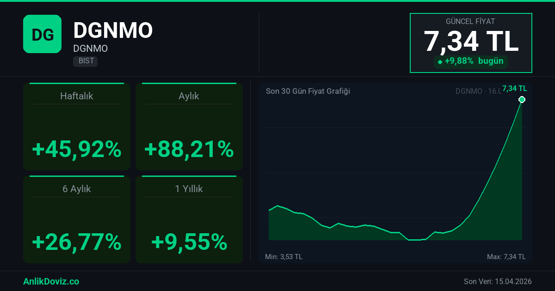
Task: Click the +26,77% six-month change value
Action: point(77,242)
